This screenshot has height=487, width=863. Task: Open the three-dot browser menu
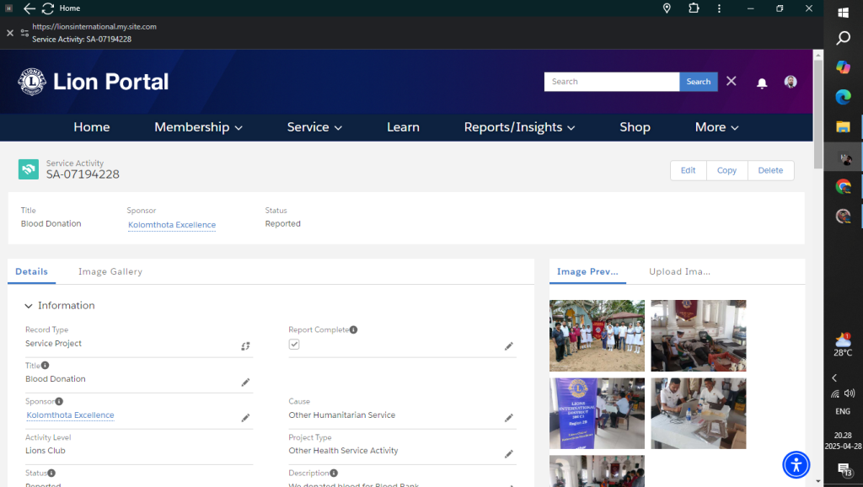click(719, 8)
